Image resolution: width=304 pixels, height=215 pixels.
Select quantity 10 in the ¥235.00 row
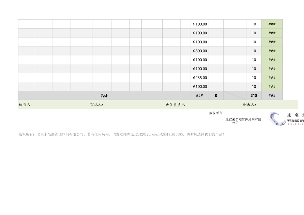coord(254,78)
